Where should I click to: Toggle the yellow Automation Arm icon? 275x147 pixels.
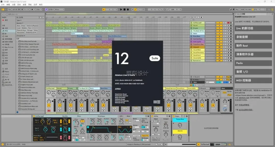coord(135,9)
